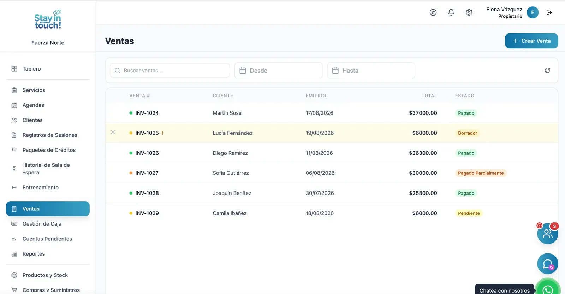Select the Ventas sidebar item
Image resolution: width=565 pixels, height=294 pixels.
[x=48, y=209]
